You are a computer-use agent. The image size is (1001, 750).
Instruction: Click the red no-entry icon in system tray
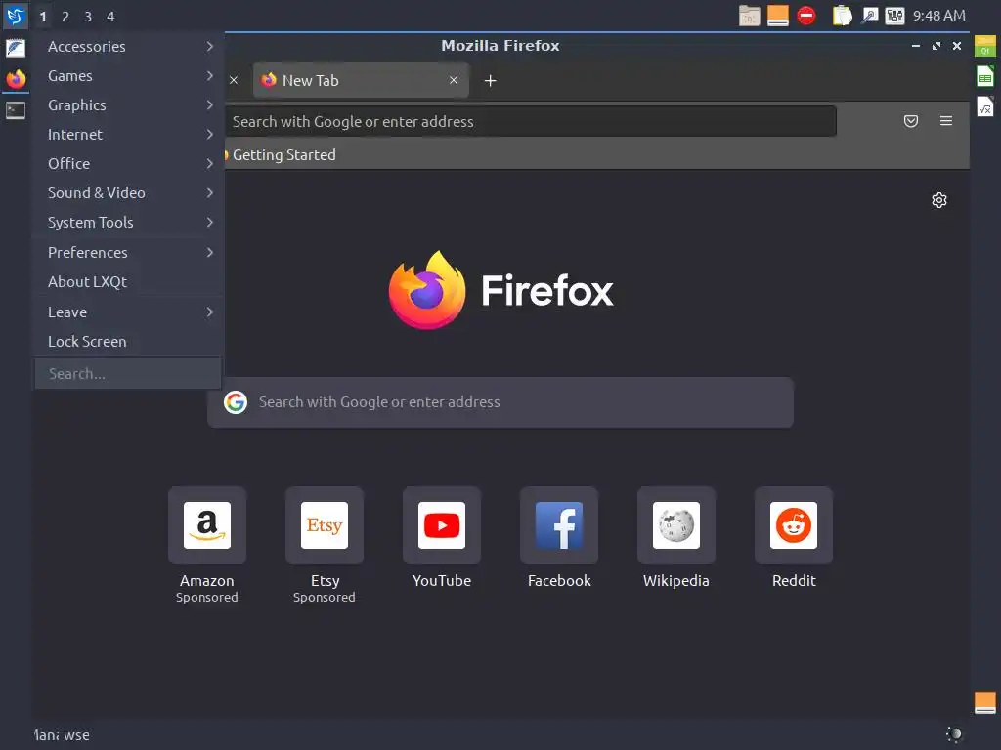[x=806, y=16]
